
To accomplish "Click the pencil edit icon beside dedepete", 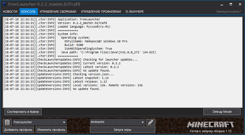I will pos(151,122).
